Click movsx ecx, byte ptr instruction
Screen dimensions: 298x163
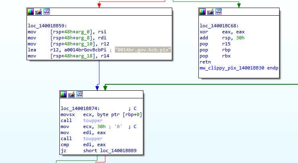101,114
